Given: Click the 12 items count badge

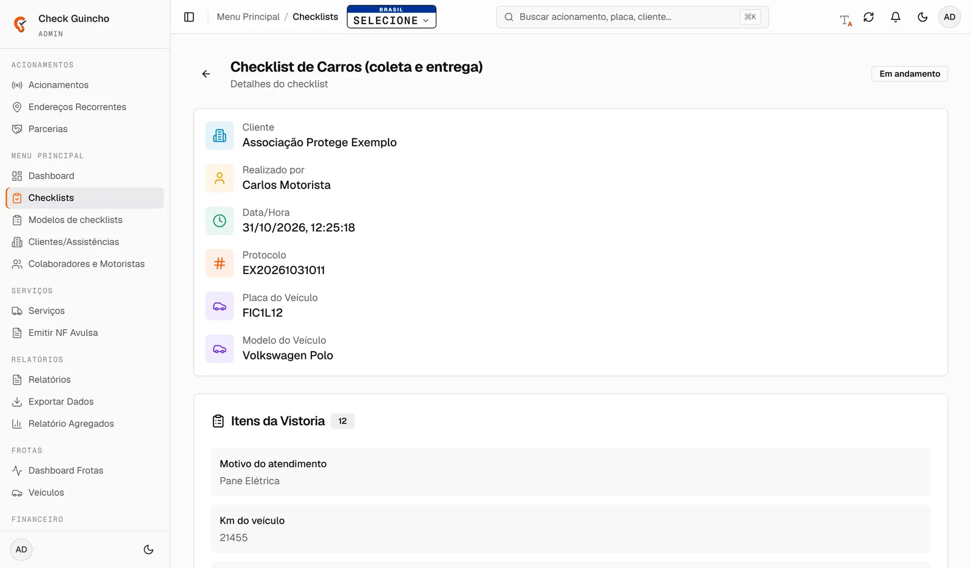Looking at the screenshot, I should click(343, 421).
